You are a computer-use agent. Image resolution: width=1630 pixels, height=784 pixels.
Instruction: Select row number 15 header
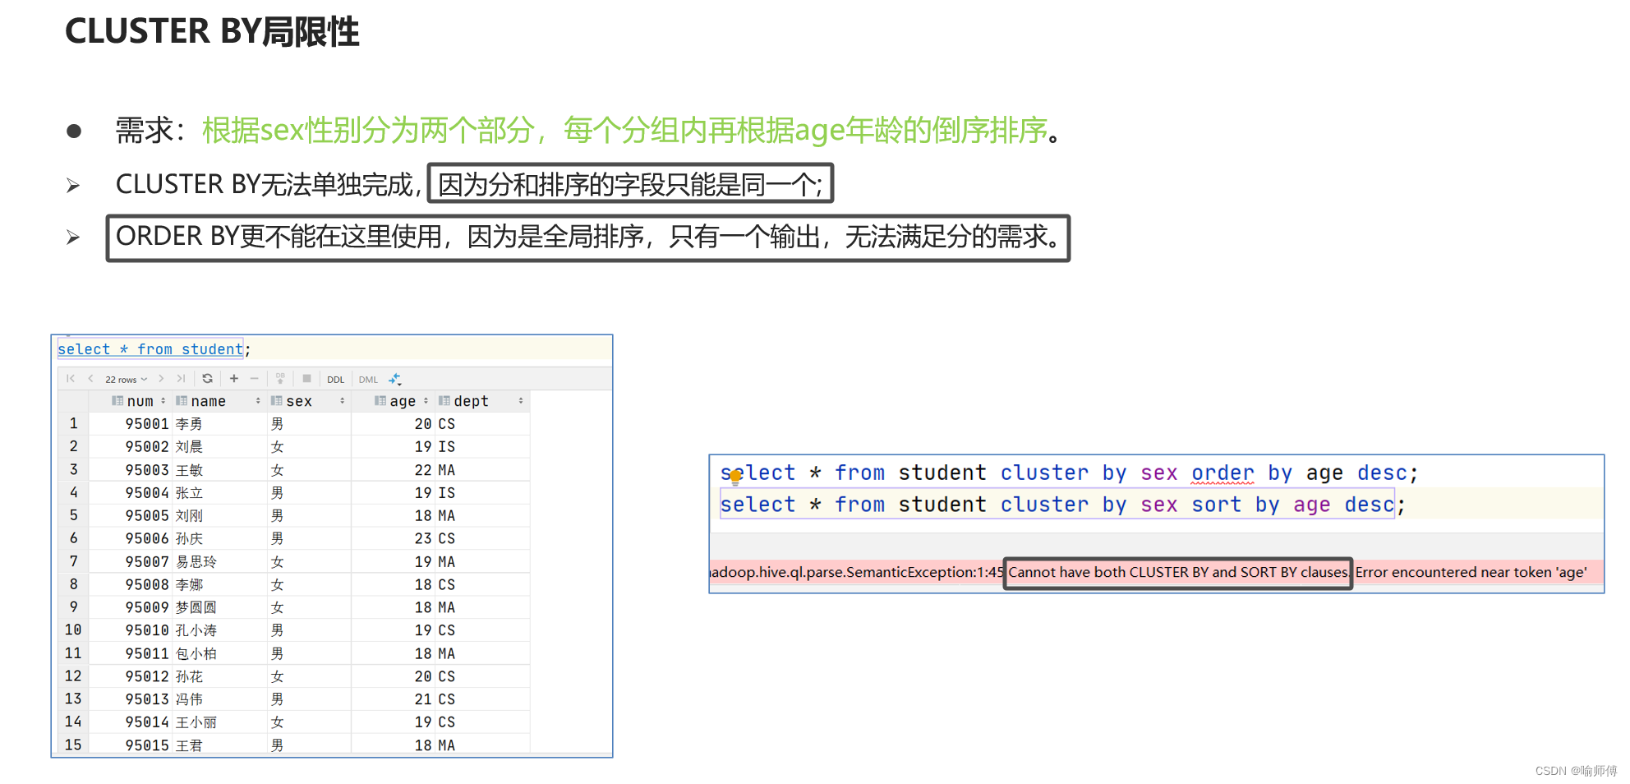coord(73,745)
